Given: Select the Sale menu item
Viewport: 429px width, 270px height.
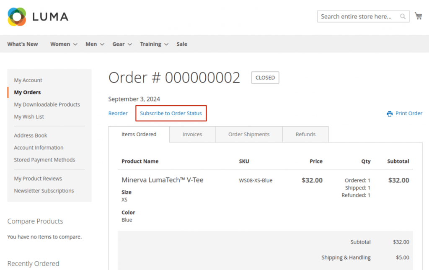Looking at the screenshot, I should [181, 44].
